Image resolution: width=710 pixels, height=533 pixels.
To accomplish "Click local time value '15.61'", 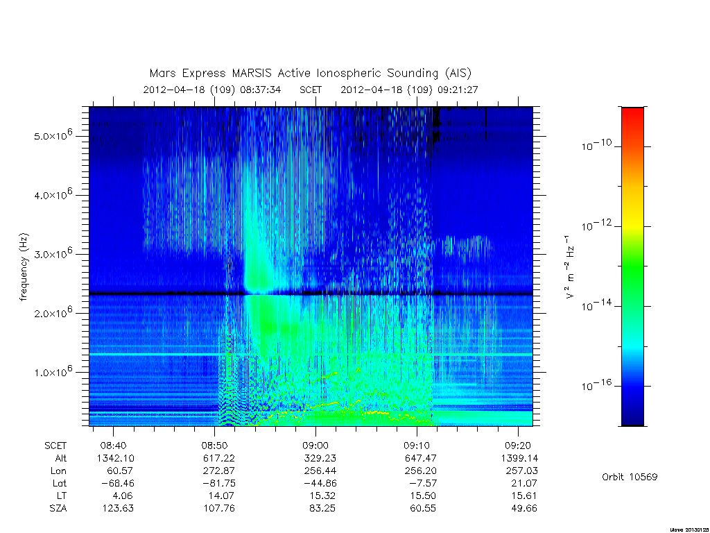I will coord(524,496).
